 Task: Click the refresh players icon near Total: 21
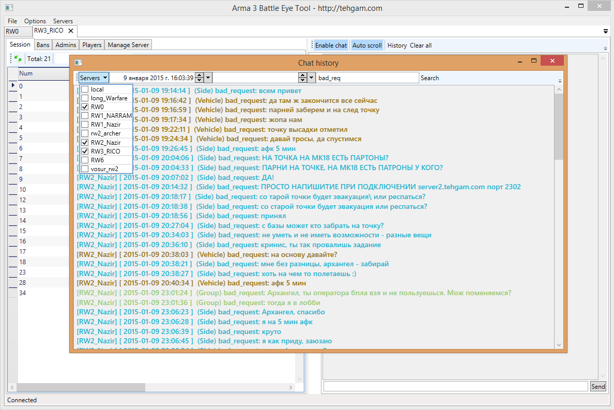click(x=18, y=59)
